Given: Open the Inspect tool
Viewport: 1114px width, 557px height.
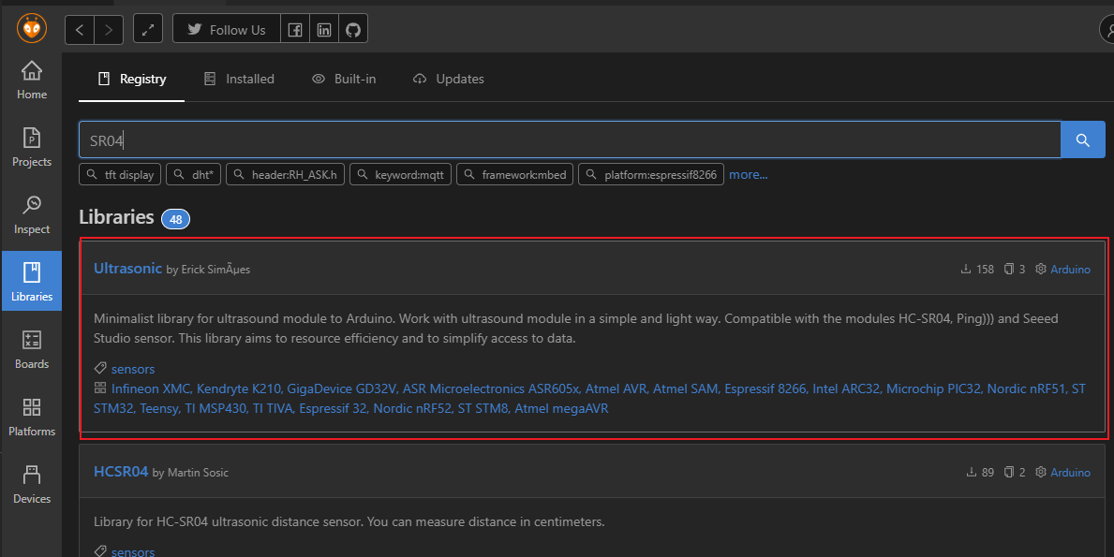Looking at the screenshot, I should tap(31, 214).
